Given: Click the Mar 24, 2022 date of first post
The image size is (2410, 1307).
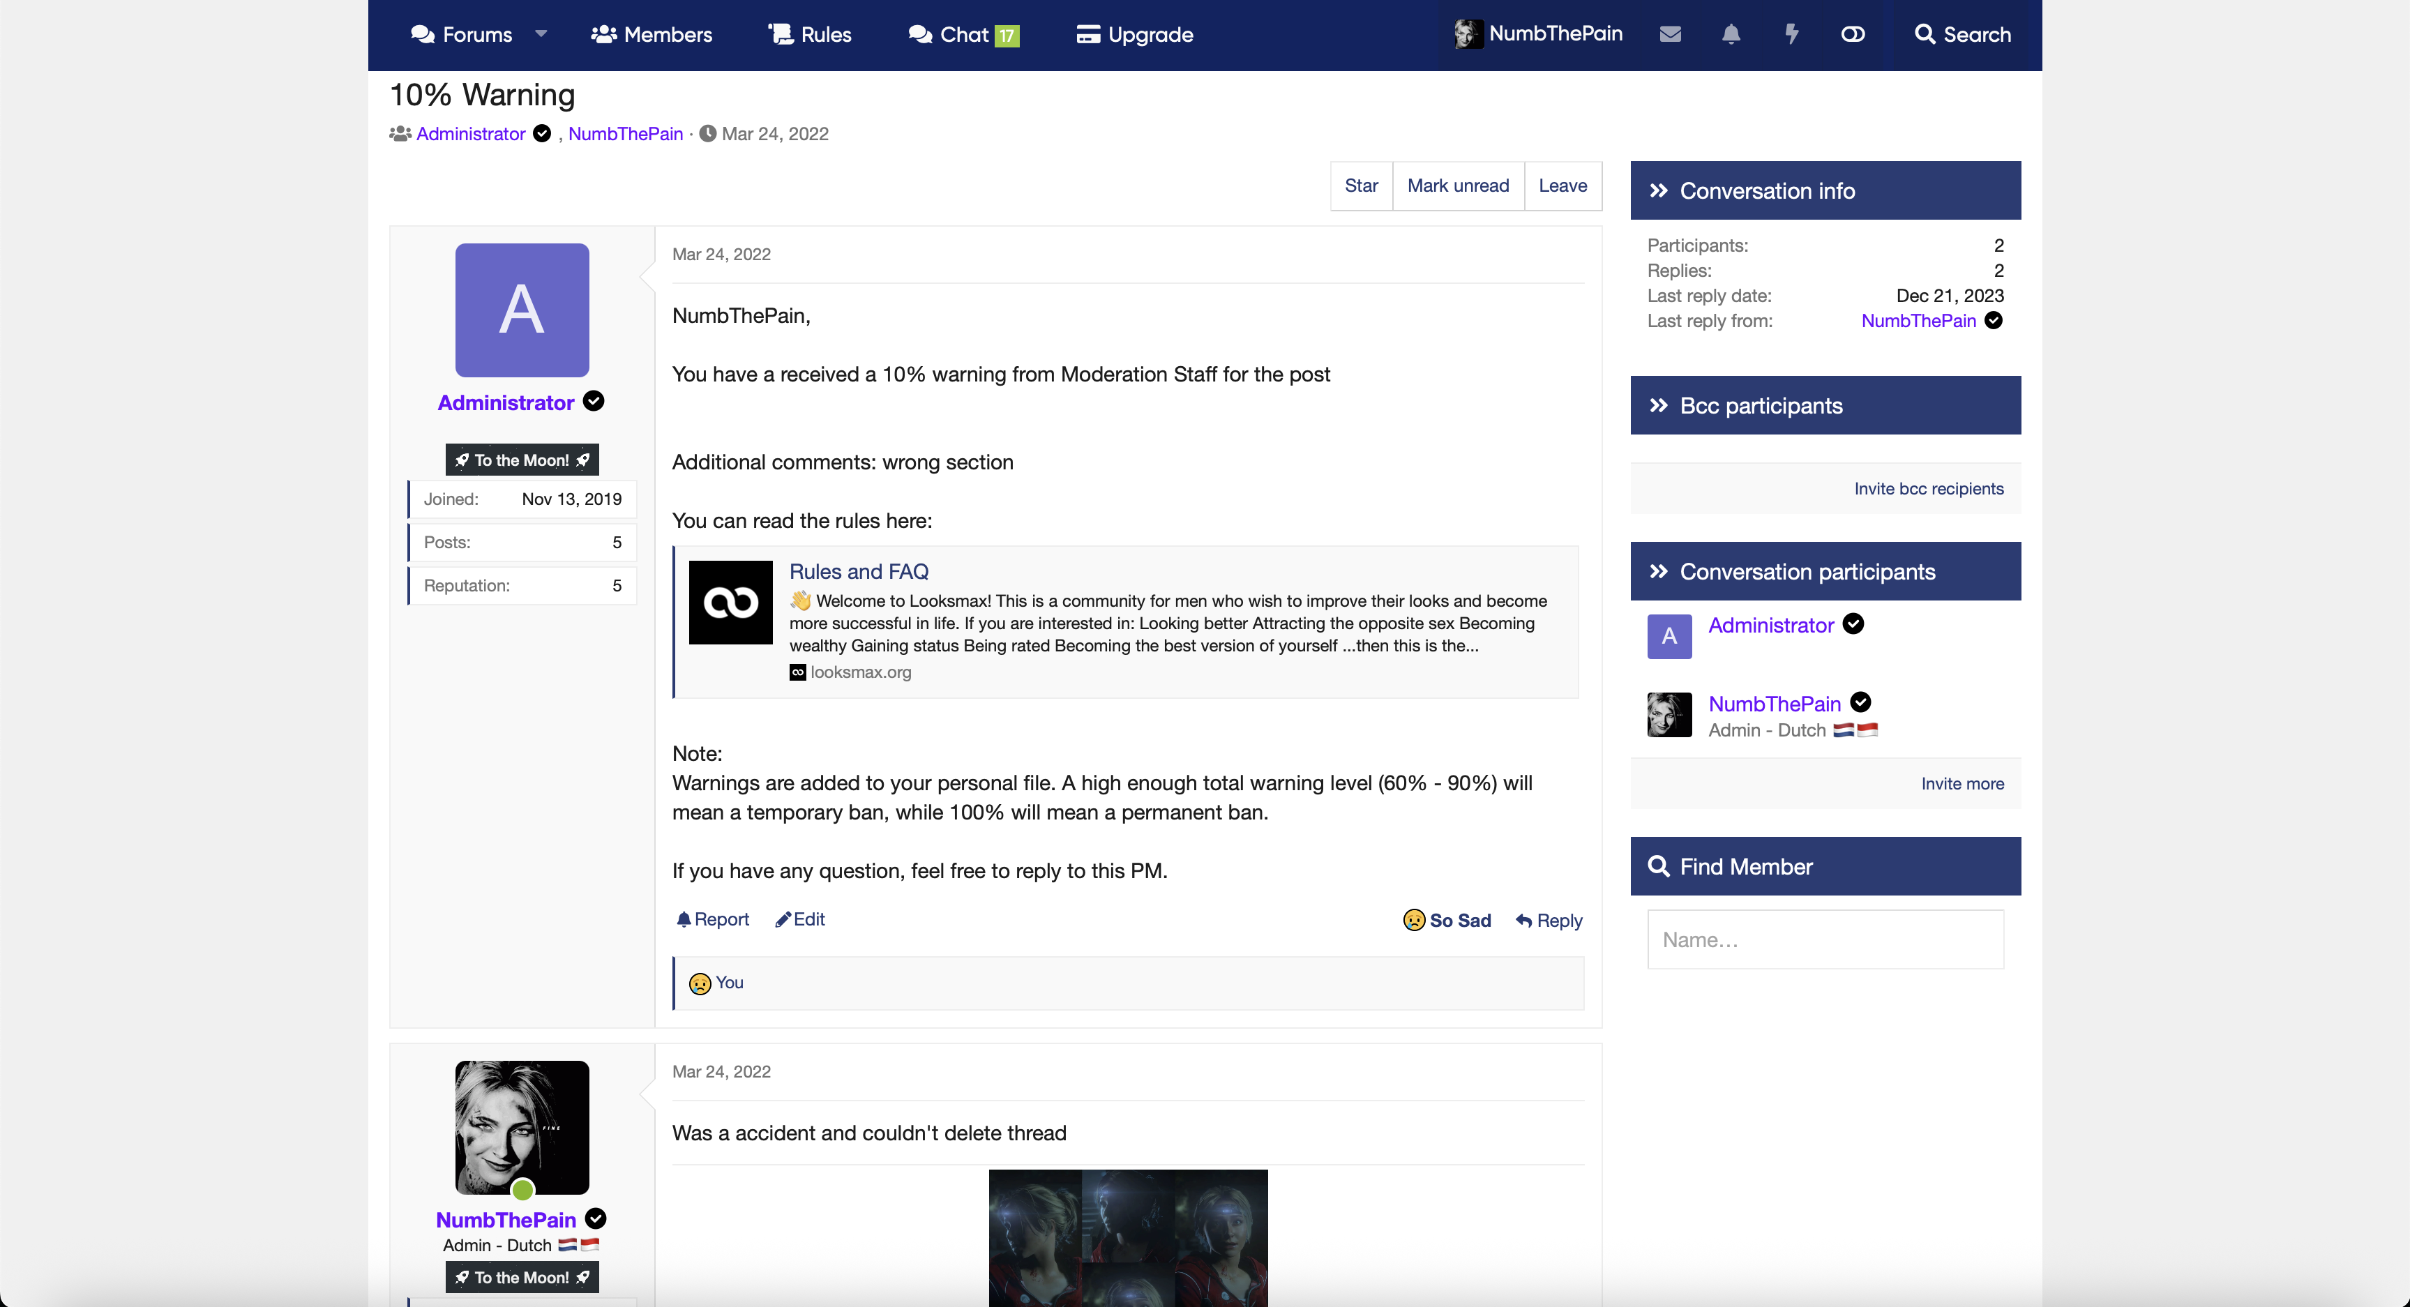Looking at the screenshot, I should (x=721, y=255).
